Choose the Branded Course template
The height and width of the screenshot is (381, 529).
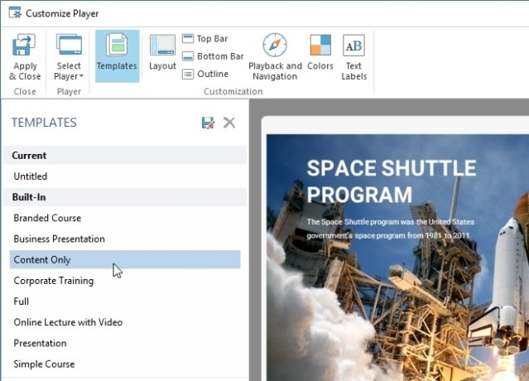(125, 218)
